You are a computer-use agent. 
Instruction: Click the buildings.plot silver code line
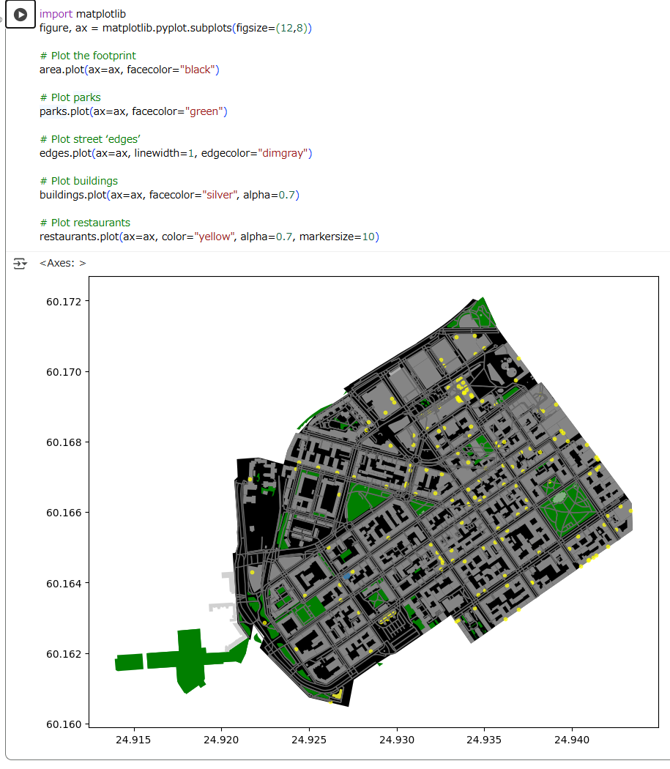(169, 195)
